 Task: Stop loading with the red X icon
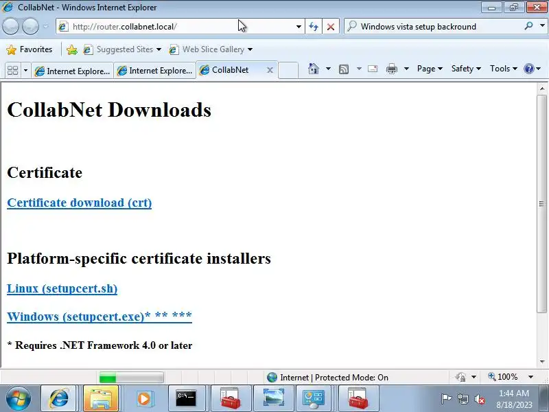[x=331, y=27]
